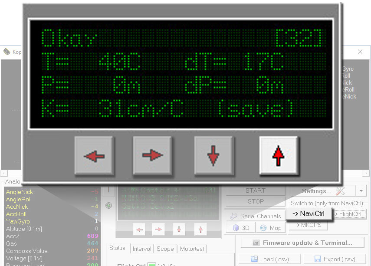Viewport: 371px width, 266px height.
Task: Switch to the Interval tab
Action: point(142,249)
